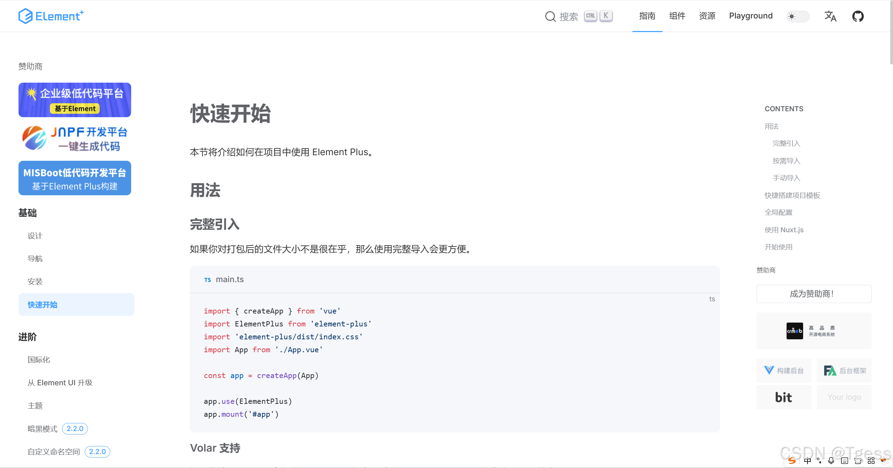Image resolution: width=893 pixels, height=468 pixels.
Task: Click the 2.2.0 badge beside 自定义命名空间
Action: [x=97, y=452]
